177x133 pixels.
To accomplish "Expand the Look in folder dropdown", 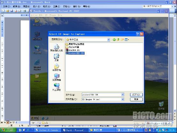I will 109,40.
